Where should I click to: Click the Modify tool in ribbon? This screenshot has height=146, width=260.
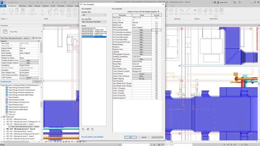(x=4, y=12)
